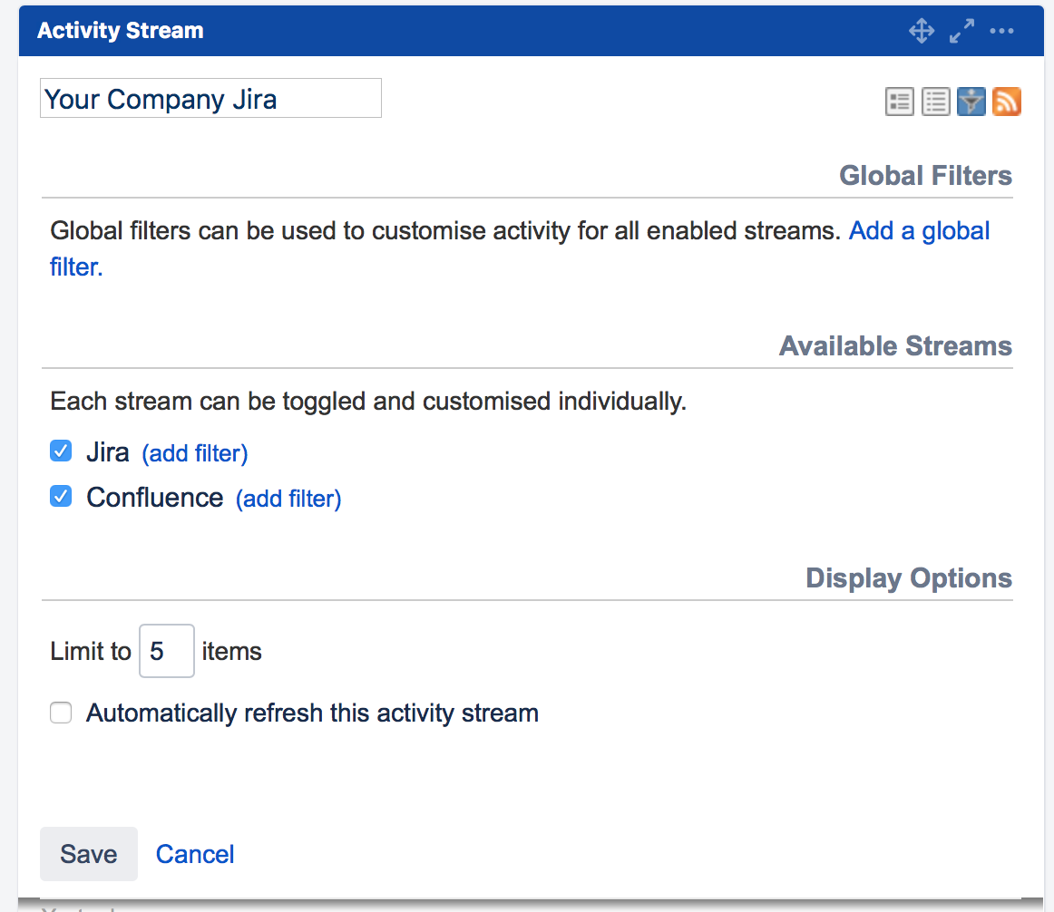Enable automatic refresh of the activity stream
1054x912 pixels.
pyautogui.click(x=60, y=713)
